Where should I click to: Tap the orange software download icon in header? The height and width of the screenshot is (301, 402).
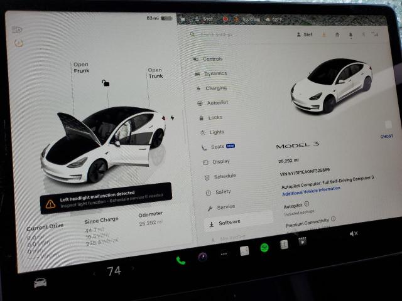[324, 34]
